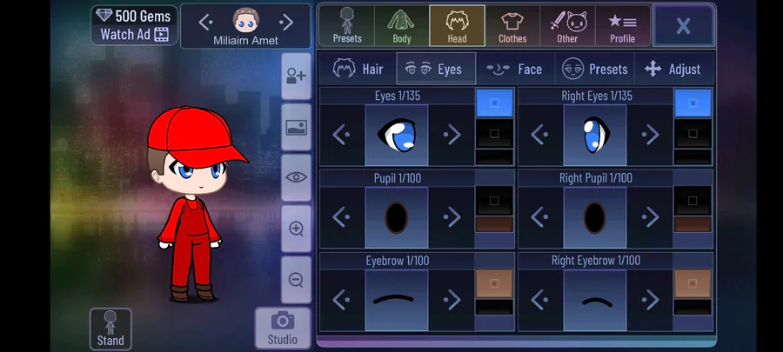The height and width of the screenshot is (352, 783).
Task: Pick the blue Right Eyes color swatch
Action: tap(693, 103)
